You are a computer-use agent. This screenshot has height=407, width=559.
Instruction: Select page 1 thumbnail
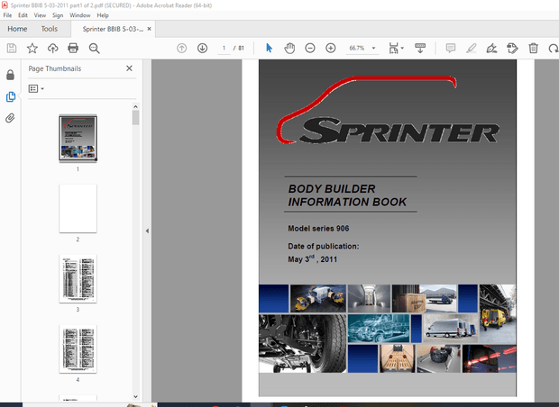(78, 138)
